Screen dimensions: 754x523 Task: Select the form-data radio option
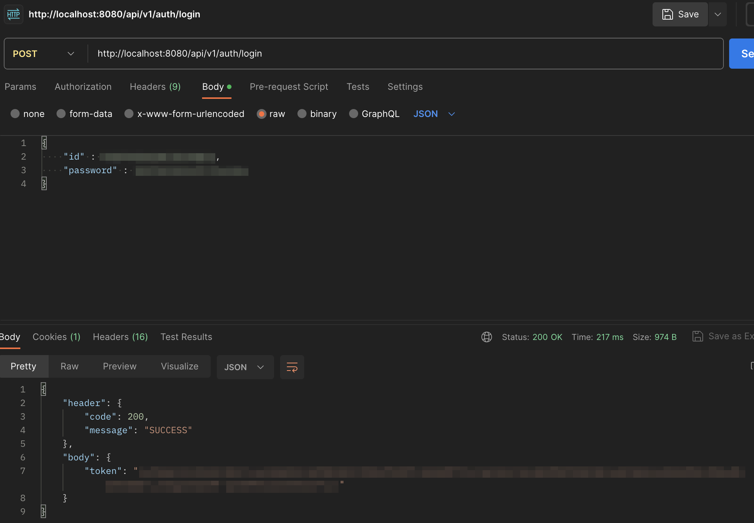tap(61, 114)
